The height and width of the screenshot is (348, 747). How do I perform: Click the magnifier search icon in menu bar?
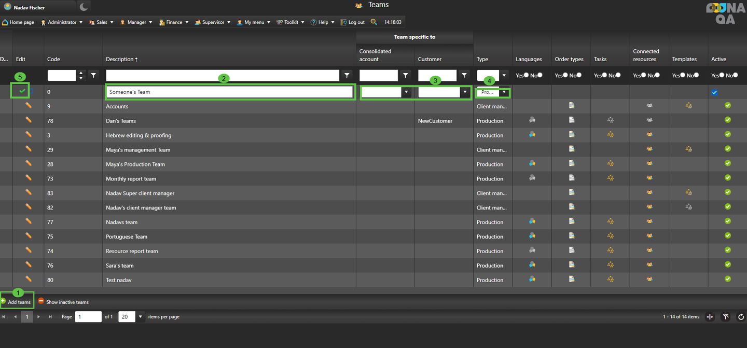coord(374,22)
